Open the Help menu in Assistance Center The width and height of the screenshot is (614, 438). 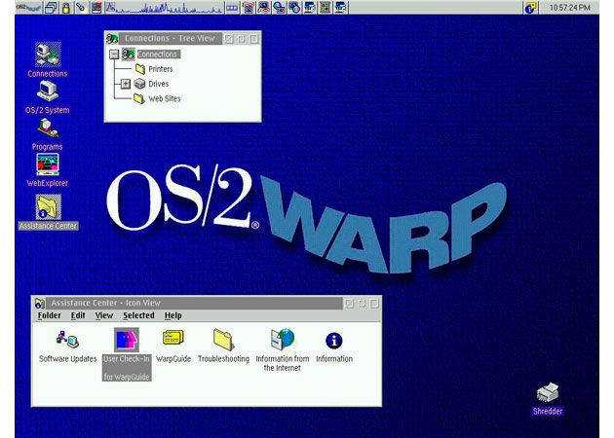pyautogui.click(x=173, y=315)
